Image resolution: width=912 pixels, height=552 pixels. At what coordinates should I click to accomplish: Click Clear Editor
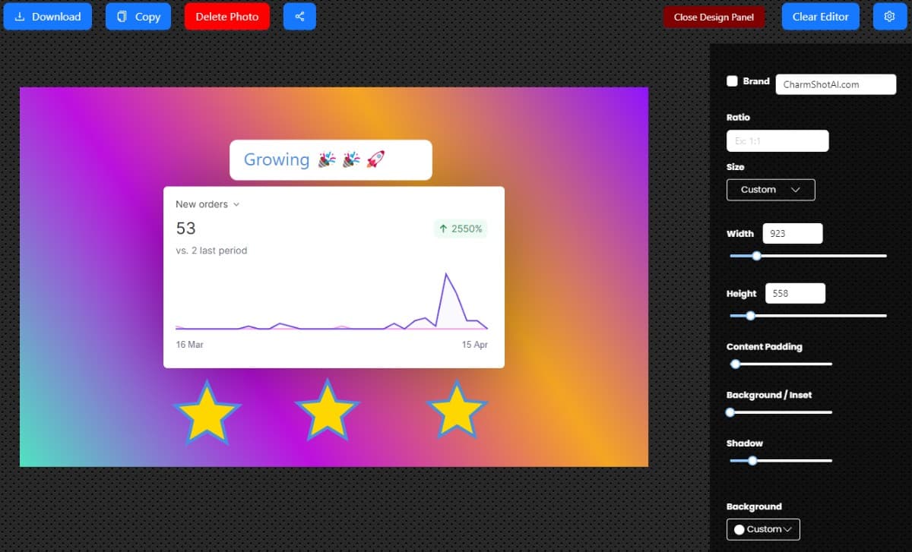(820, 16)
